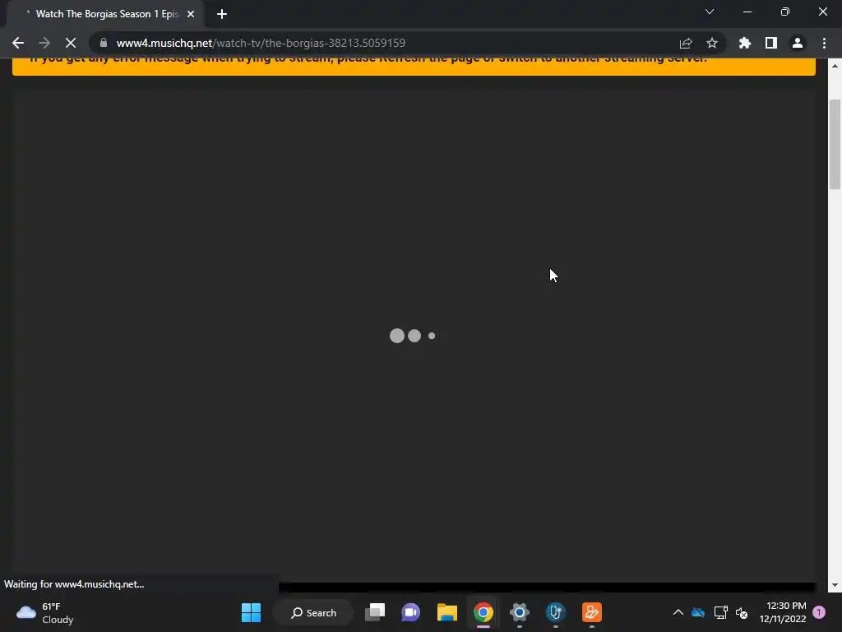The width and height of the screenshot is (842, 632).
Task: Click the scrollbar up arrow
Action: coord(835,66)
